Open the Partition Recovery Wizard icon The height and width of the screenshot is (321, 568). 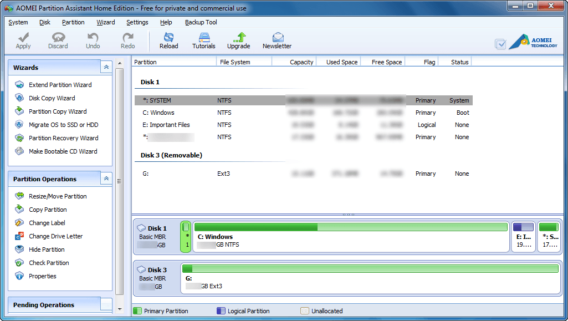19,138
